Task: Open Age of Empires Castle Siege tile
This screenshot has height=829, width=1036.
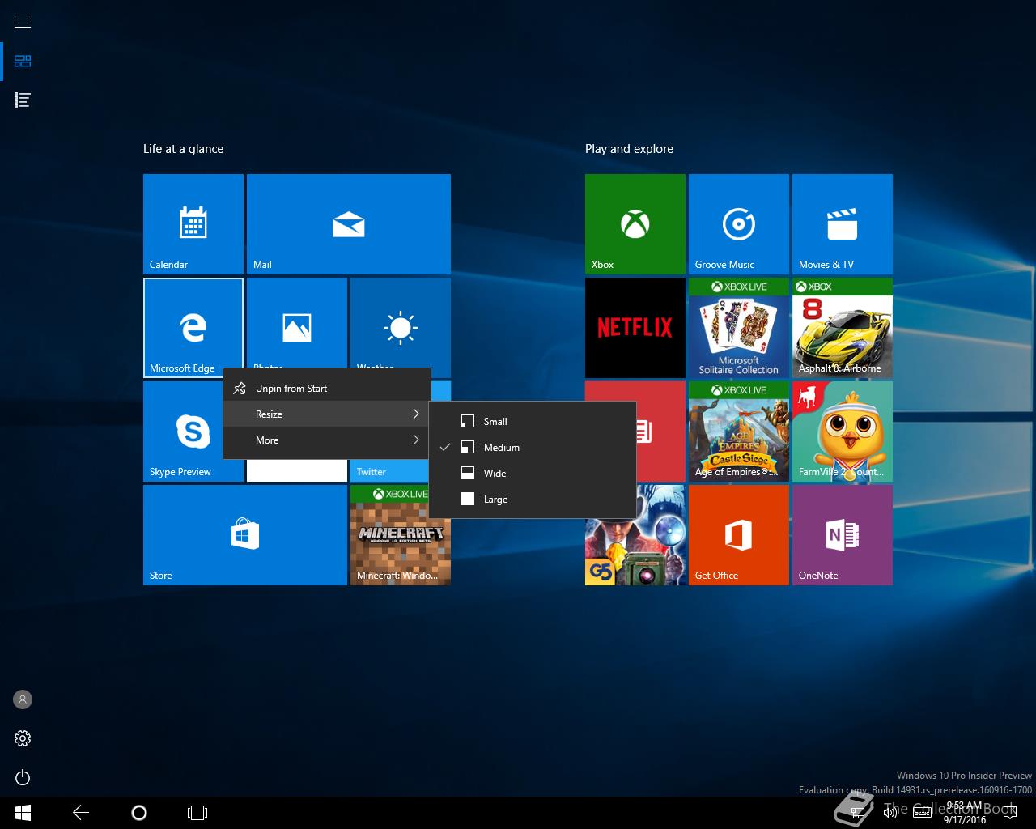Action: [x=739, y=432]
